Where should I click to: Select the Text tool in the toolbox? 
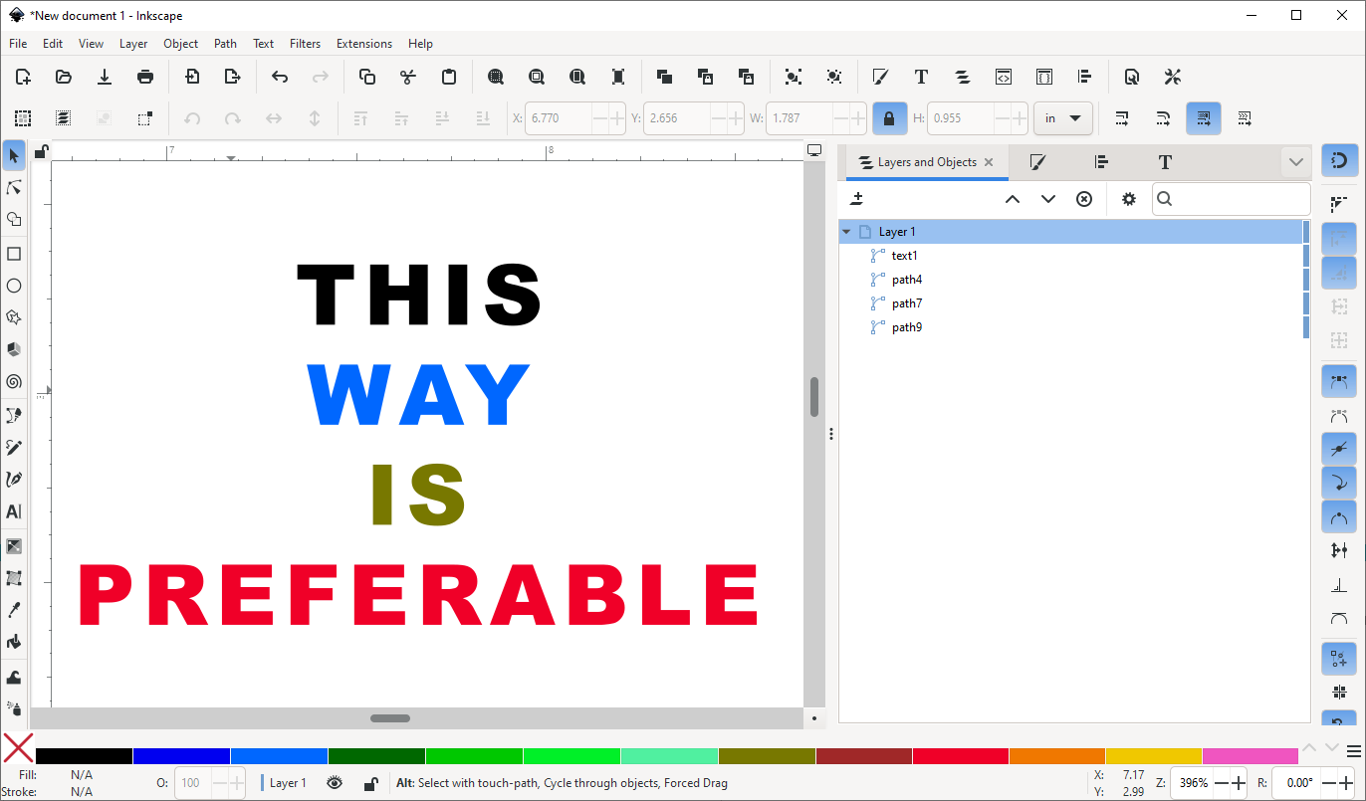pyautogui.click(x=14, y=511)
